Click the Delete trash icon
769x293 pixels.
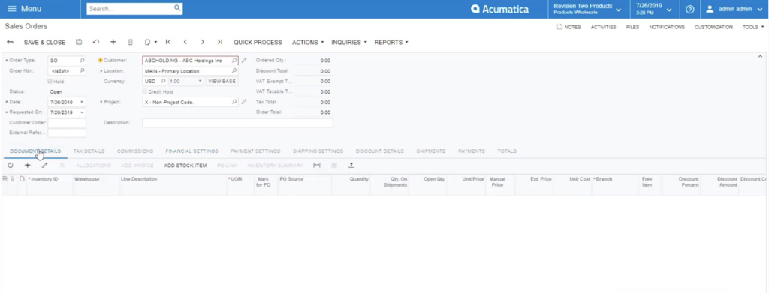point(131,42)
